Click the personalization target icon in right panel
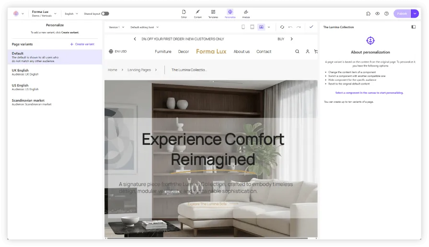This screenshot has width=429, height=247. pos(370,41)
